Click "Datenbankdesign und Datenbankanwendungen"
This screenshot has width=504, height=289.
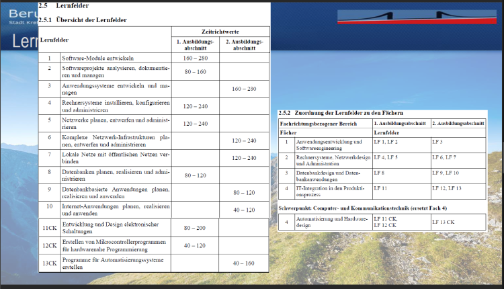(328, 176)
